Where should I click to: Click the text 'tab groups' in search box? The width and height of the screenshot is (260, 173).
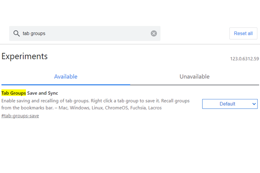point(34,33)
